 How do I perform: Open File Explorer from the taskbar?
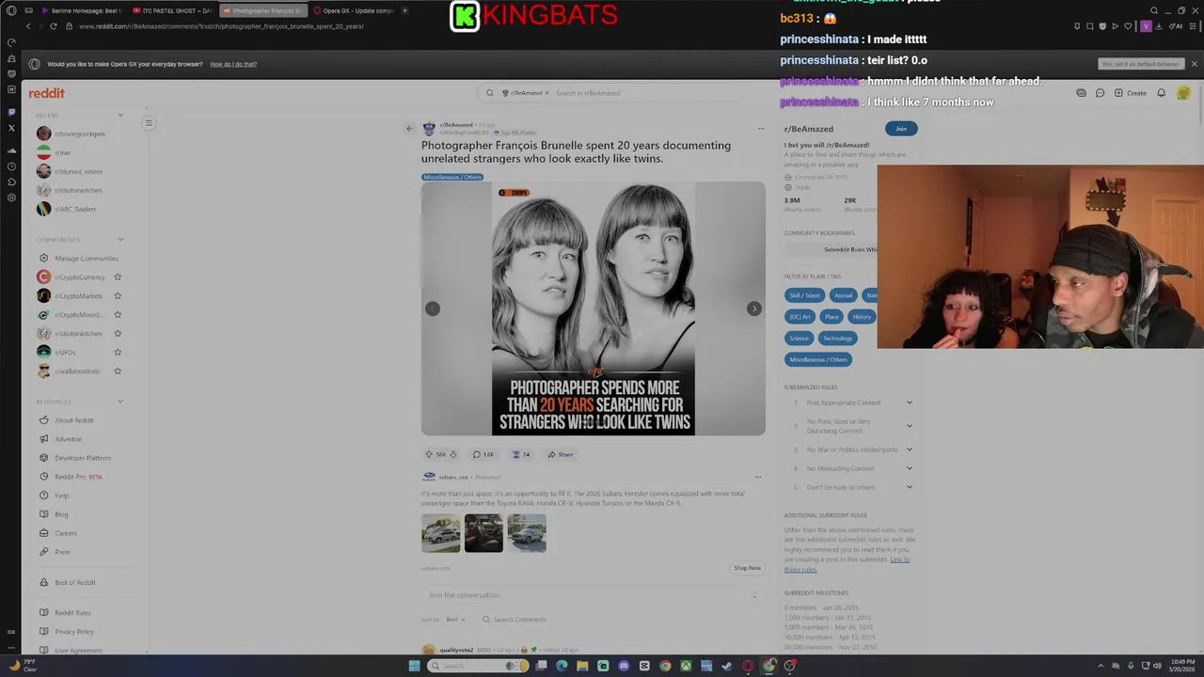coord(582,666)
